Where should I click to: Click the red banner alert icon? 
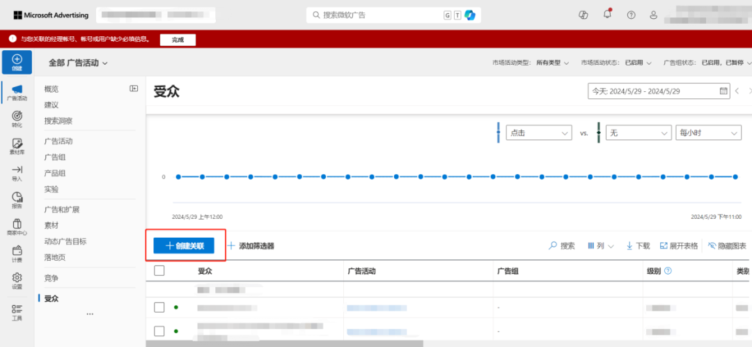[x=13, y=39]
